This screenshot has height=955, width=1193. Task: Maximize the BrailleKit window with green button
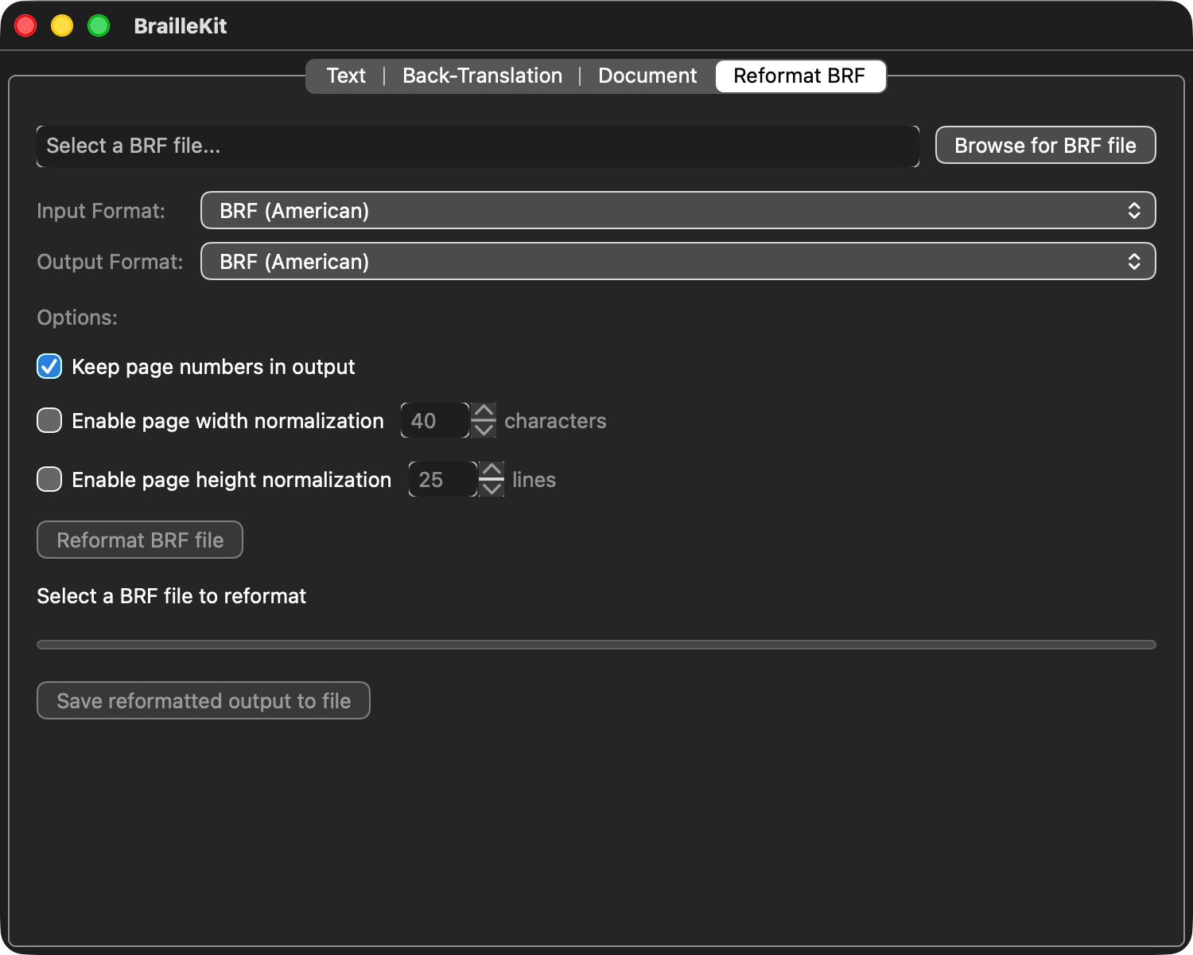pyautogui.click(x=99, y=26)
